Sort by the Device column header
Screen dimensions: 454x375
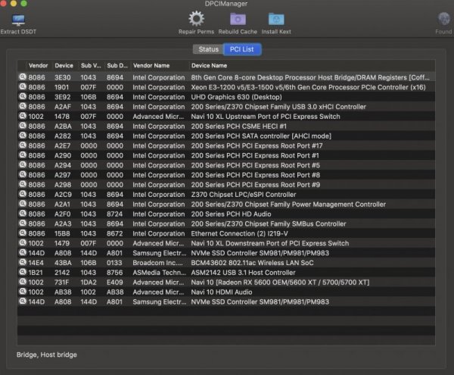click(64, 66)
